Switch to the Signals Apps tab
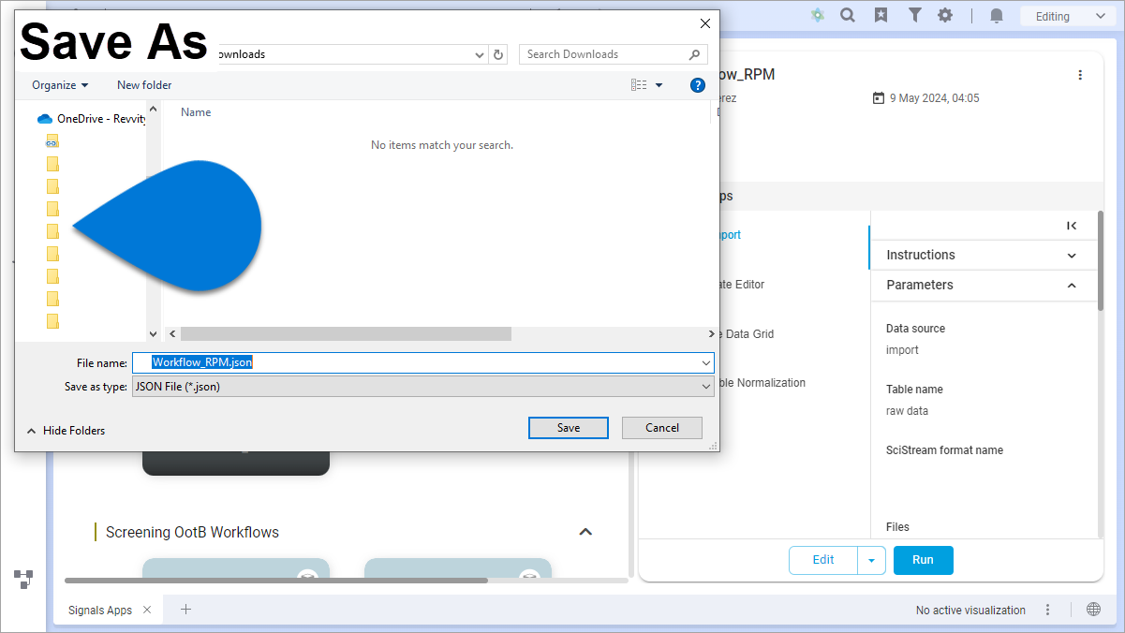Viewport: 1125px width, 633px height. click(100, 611)
